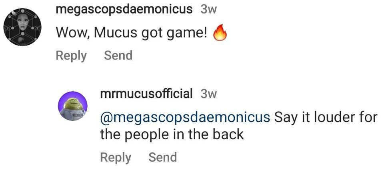Viewport: 392px width, 172px height.
Task: Click the 'Wow,' word in first comment
Action: tap(73, 33)
